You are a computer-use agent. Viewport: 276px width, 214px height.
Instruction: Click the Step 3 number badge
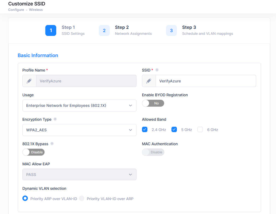pos(171,30)
